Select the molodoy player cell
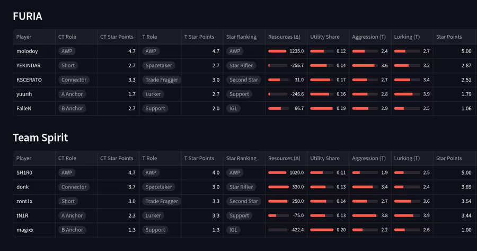 click(27, 51)
